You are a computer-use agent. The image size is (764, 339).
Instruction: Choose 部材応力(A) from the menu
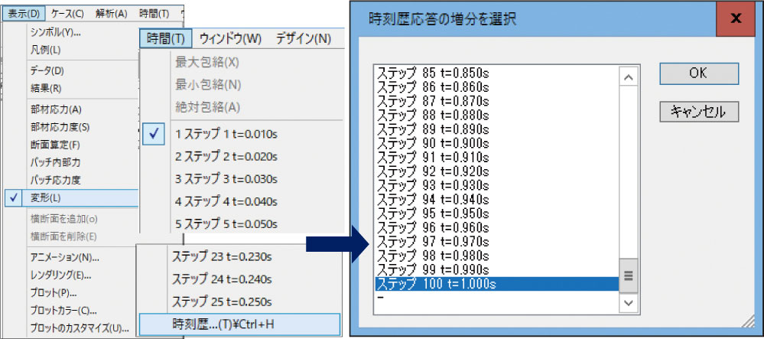pos(56,109)
